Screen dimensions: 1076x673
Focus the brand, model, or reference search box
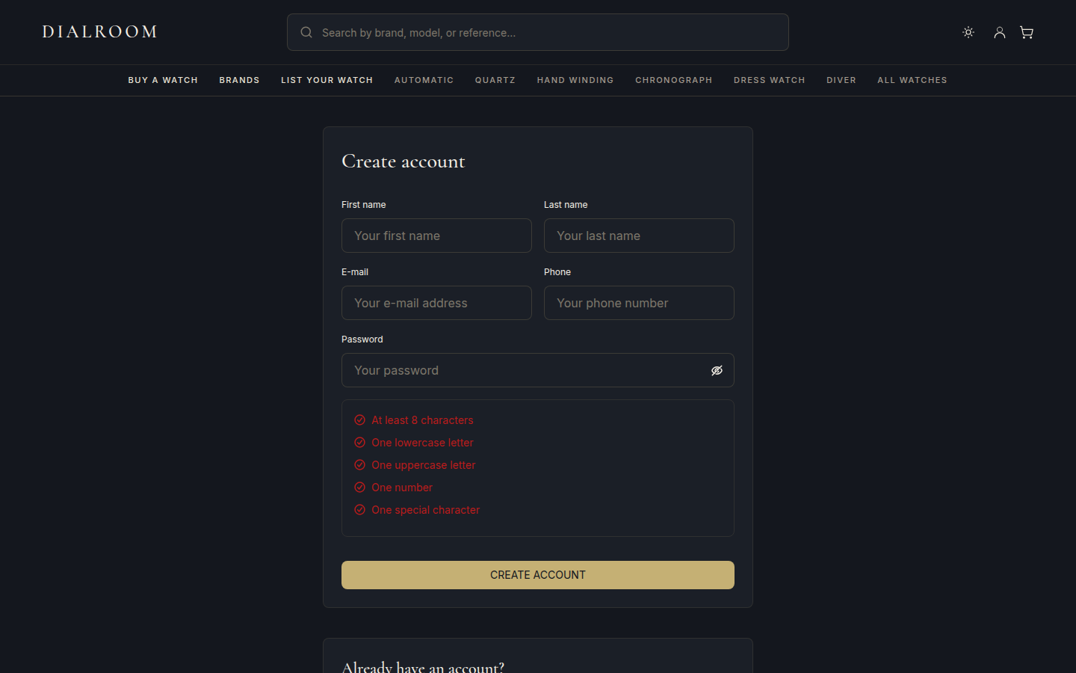coord(538,32)
